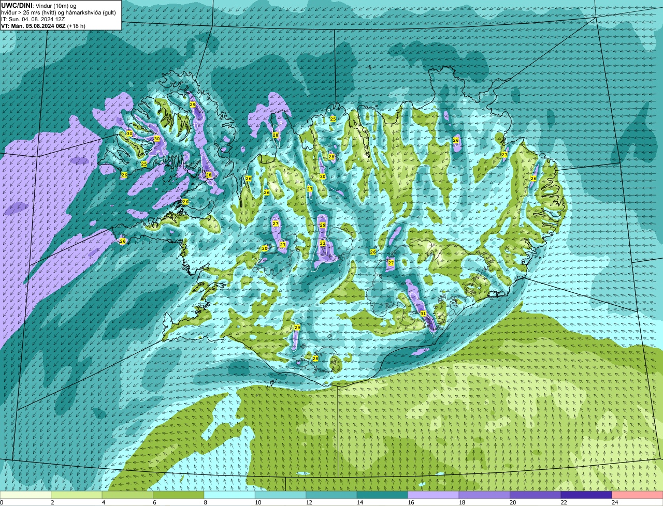Image resolution: width=663 pixels, height=506 pixels.
Task: Click the 12–14 m/s teal legend swatch
Action: pyautogui.click(x=331, y=495)
